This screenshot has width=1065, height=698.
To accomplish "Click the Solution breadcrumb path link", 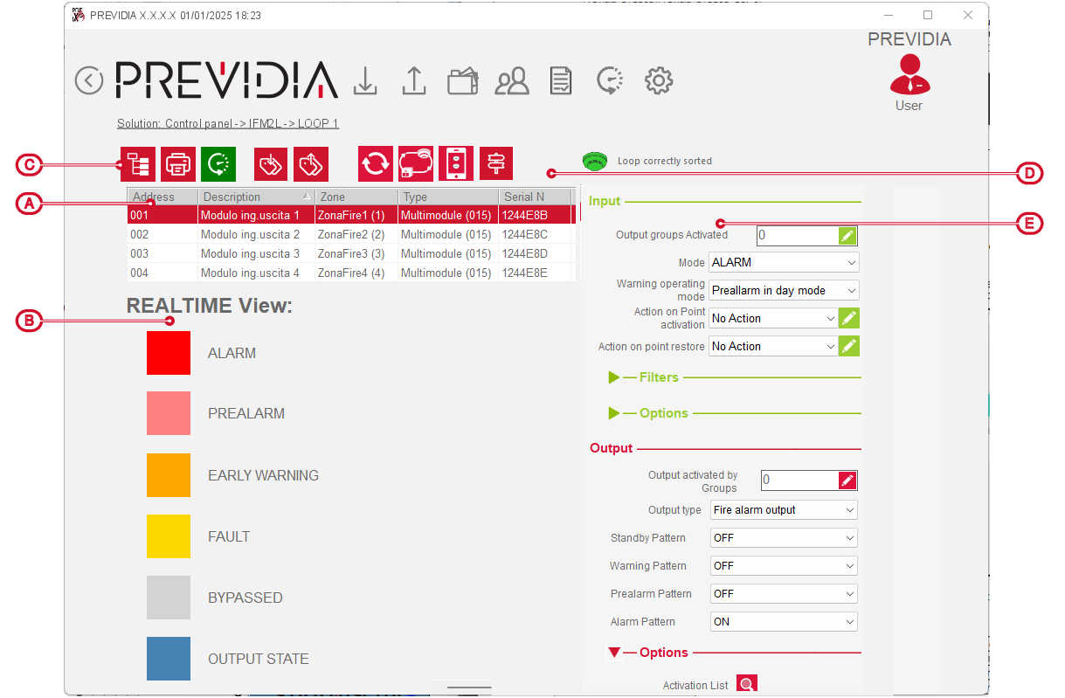I will [x=227, y=124].
